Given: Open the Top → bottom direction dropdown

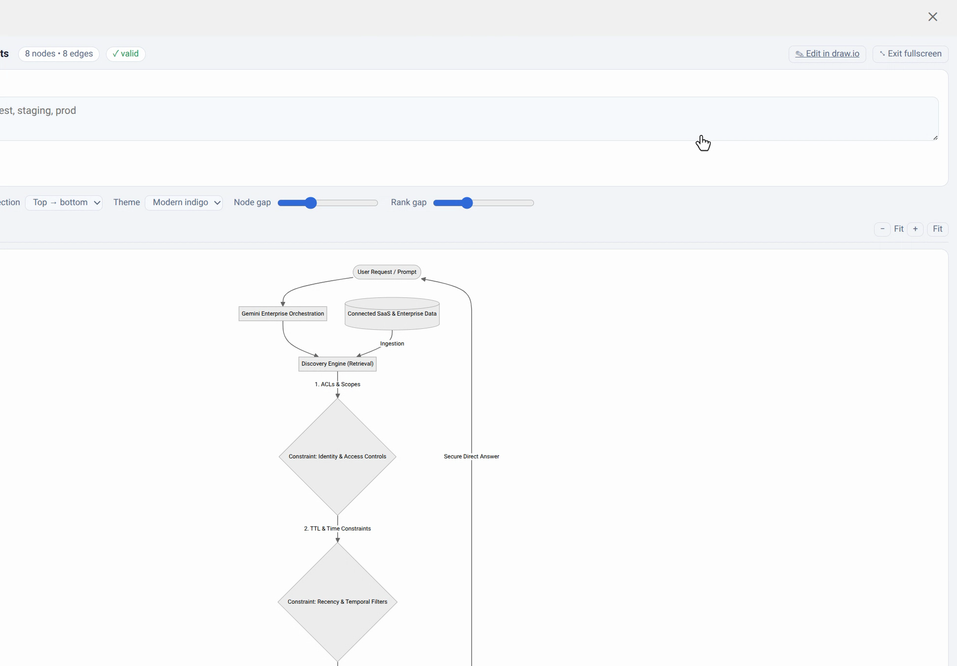Looking at the screenshot, I should 64,202.
